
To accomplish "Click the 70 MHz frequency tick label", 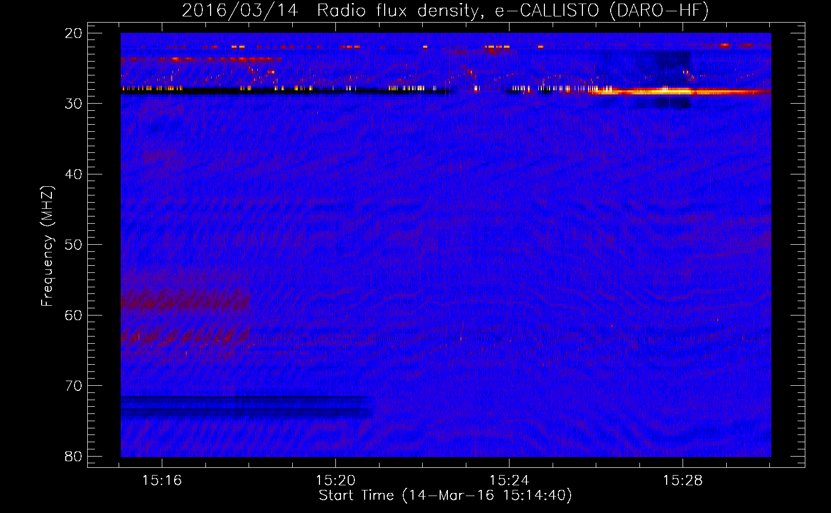I will 73,386.
